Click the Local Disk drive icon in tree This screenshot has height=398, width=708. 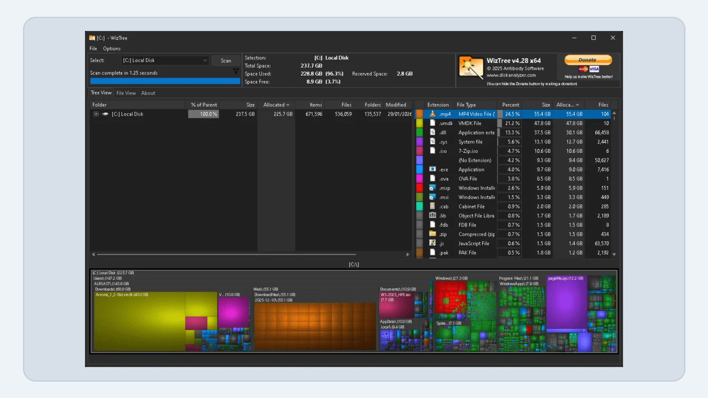point(105,114)
